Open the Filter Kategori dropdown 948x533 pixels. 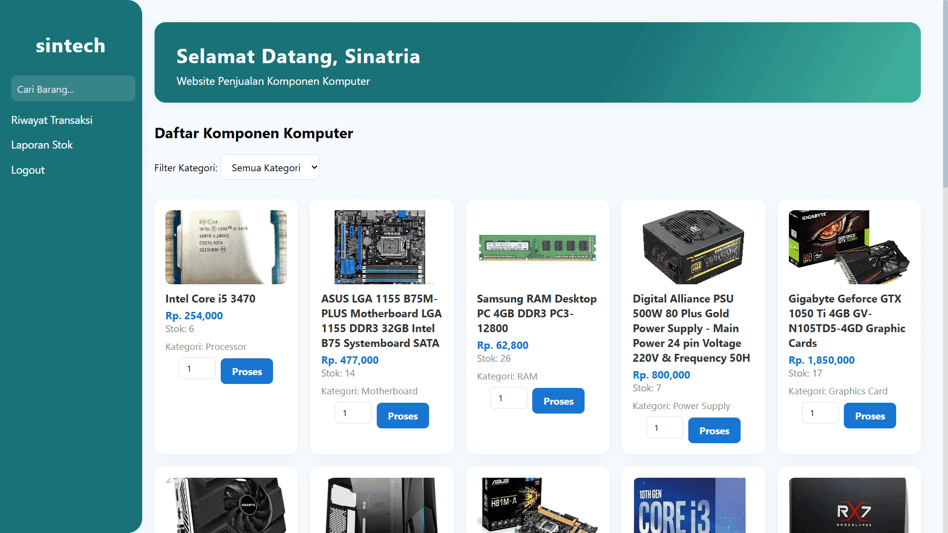pos(270,167)
